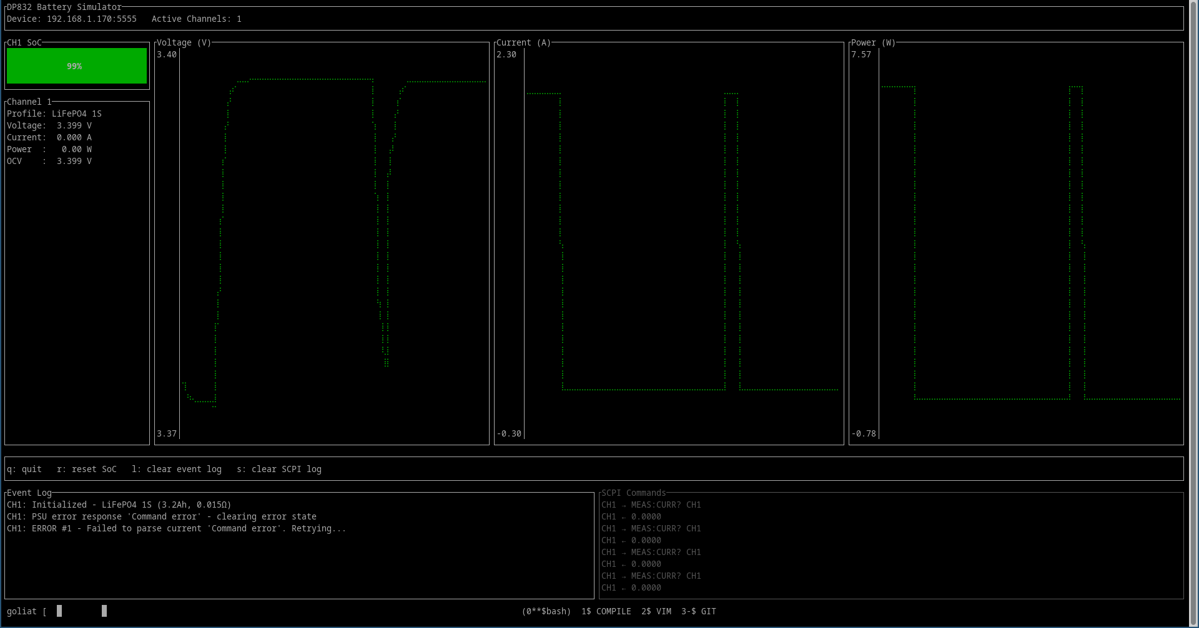
Task: Click the 'Profile: LiFePO4 1S' label
Action: pyautogui.click(x=54, y=114)
